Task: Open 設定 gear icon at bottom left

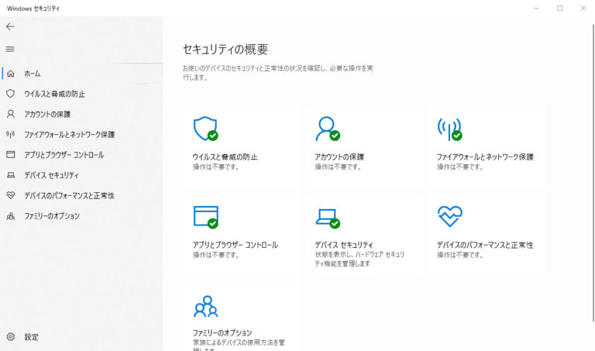Action: coord(10,337)
